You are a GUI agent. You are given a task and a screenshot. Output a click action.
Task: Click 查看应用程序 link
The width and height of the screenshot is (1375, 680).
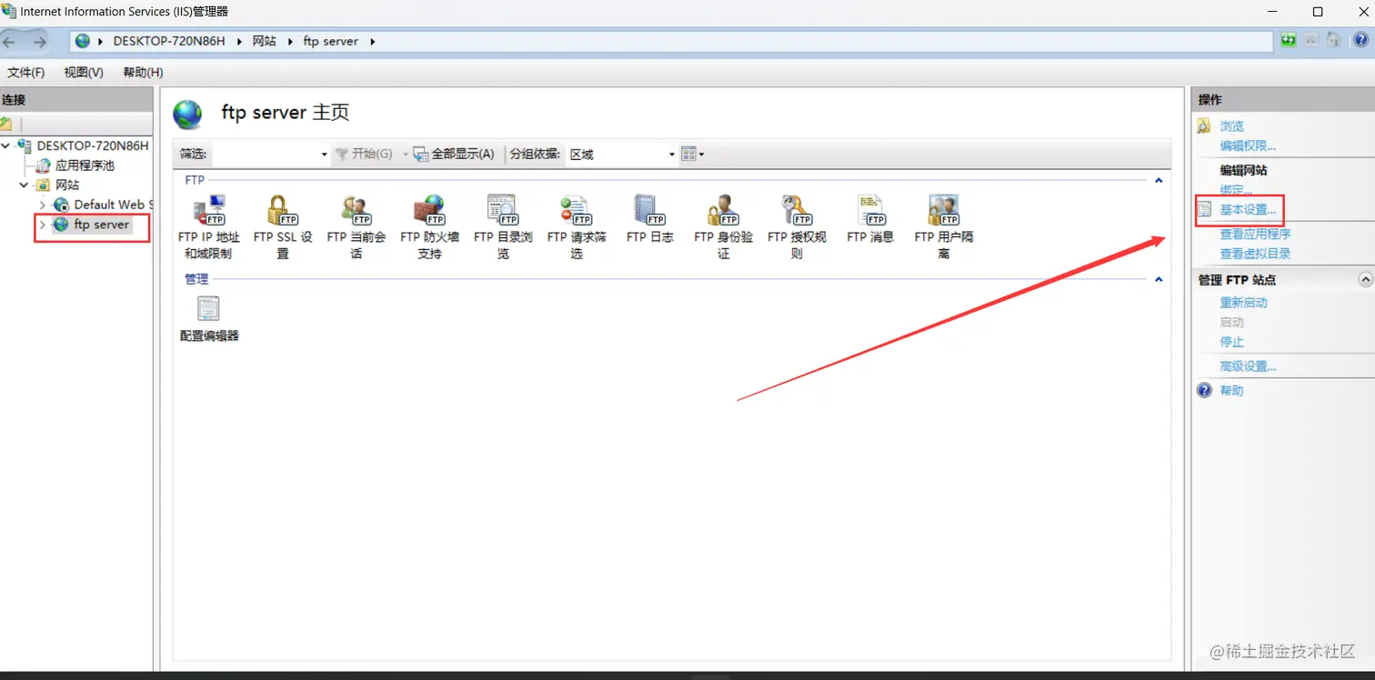pos(1255,234)
